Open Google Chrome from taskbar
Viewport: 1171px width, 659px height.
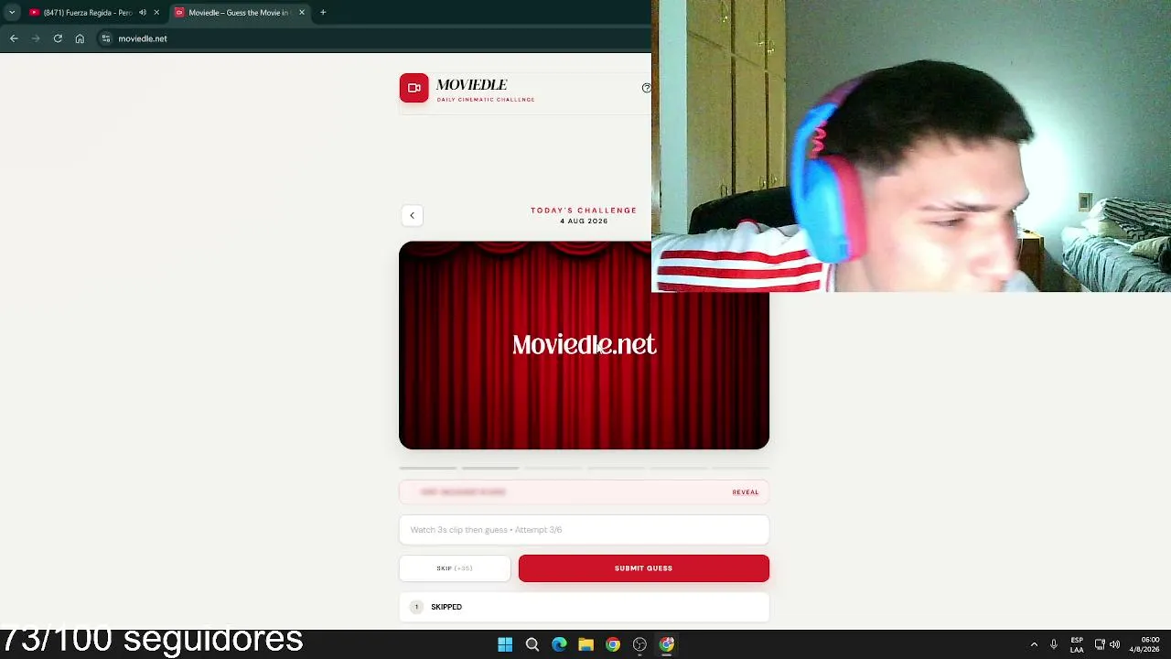pos(613,644)
